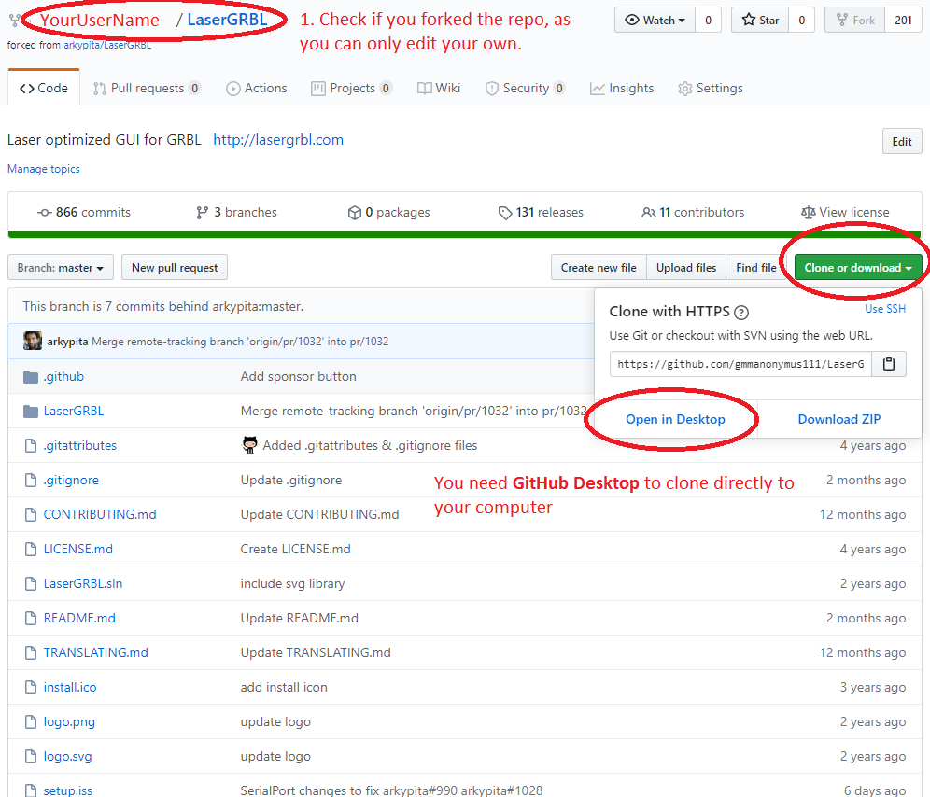
Task: Click Download ZIP
Action: 838,419
